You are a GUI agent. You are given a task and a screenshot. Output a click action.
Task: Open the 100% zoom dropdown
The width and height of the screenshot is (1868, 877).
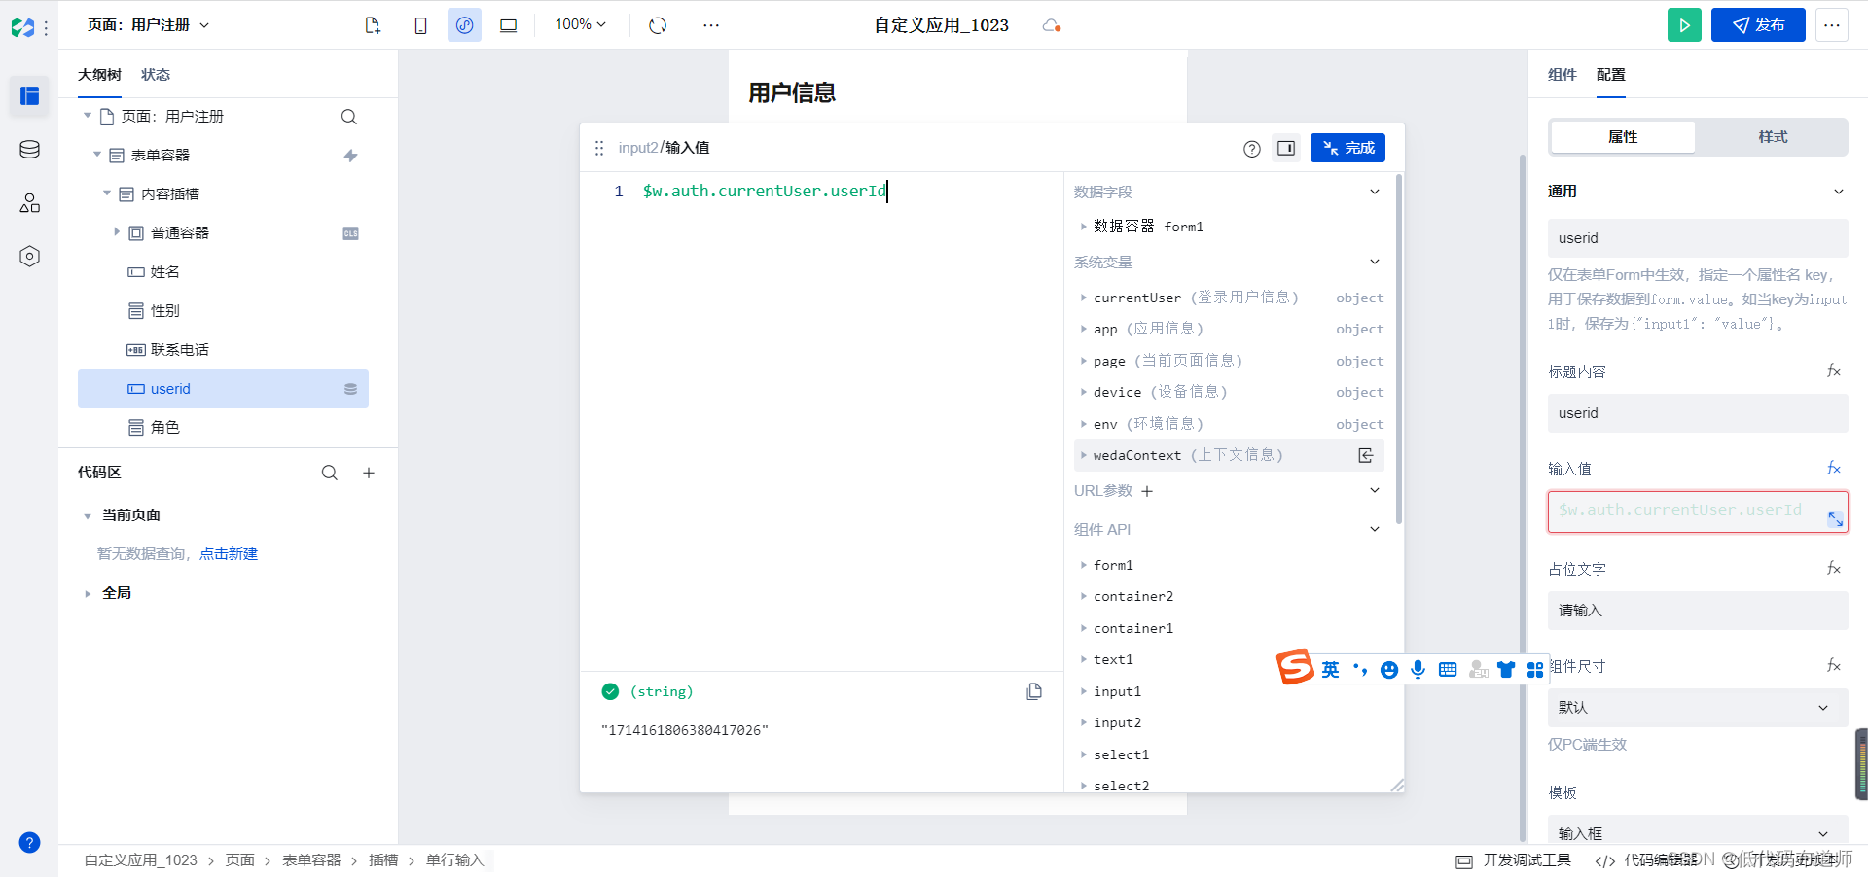[581, 24]
